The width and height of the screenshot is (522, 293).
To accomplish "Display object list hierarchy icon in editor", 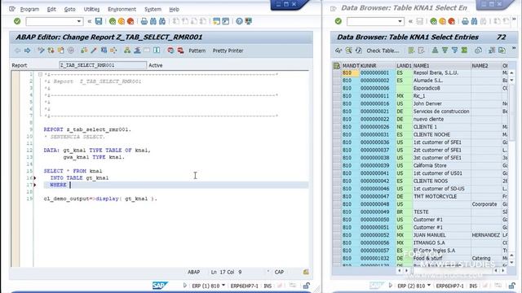I will click(127, 50).
